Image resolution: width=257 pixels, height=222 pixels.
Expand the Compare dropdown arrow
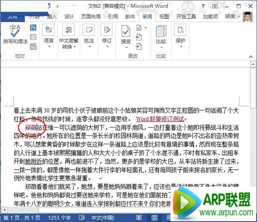point(161,47)
